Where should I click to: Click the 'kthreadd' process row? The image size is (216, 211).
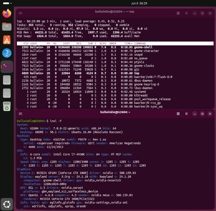115,95
